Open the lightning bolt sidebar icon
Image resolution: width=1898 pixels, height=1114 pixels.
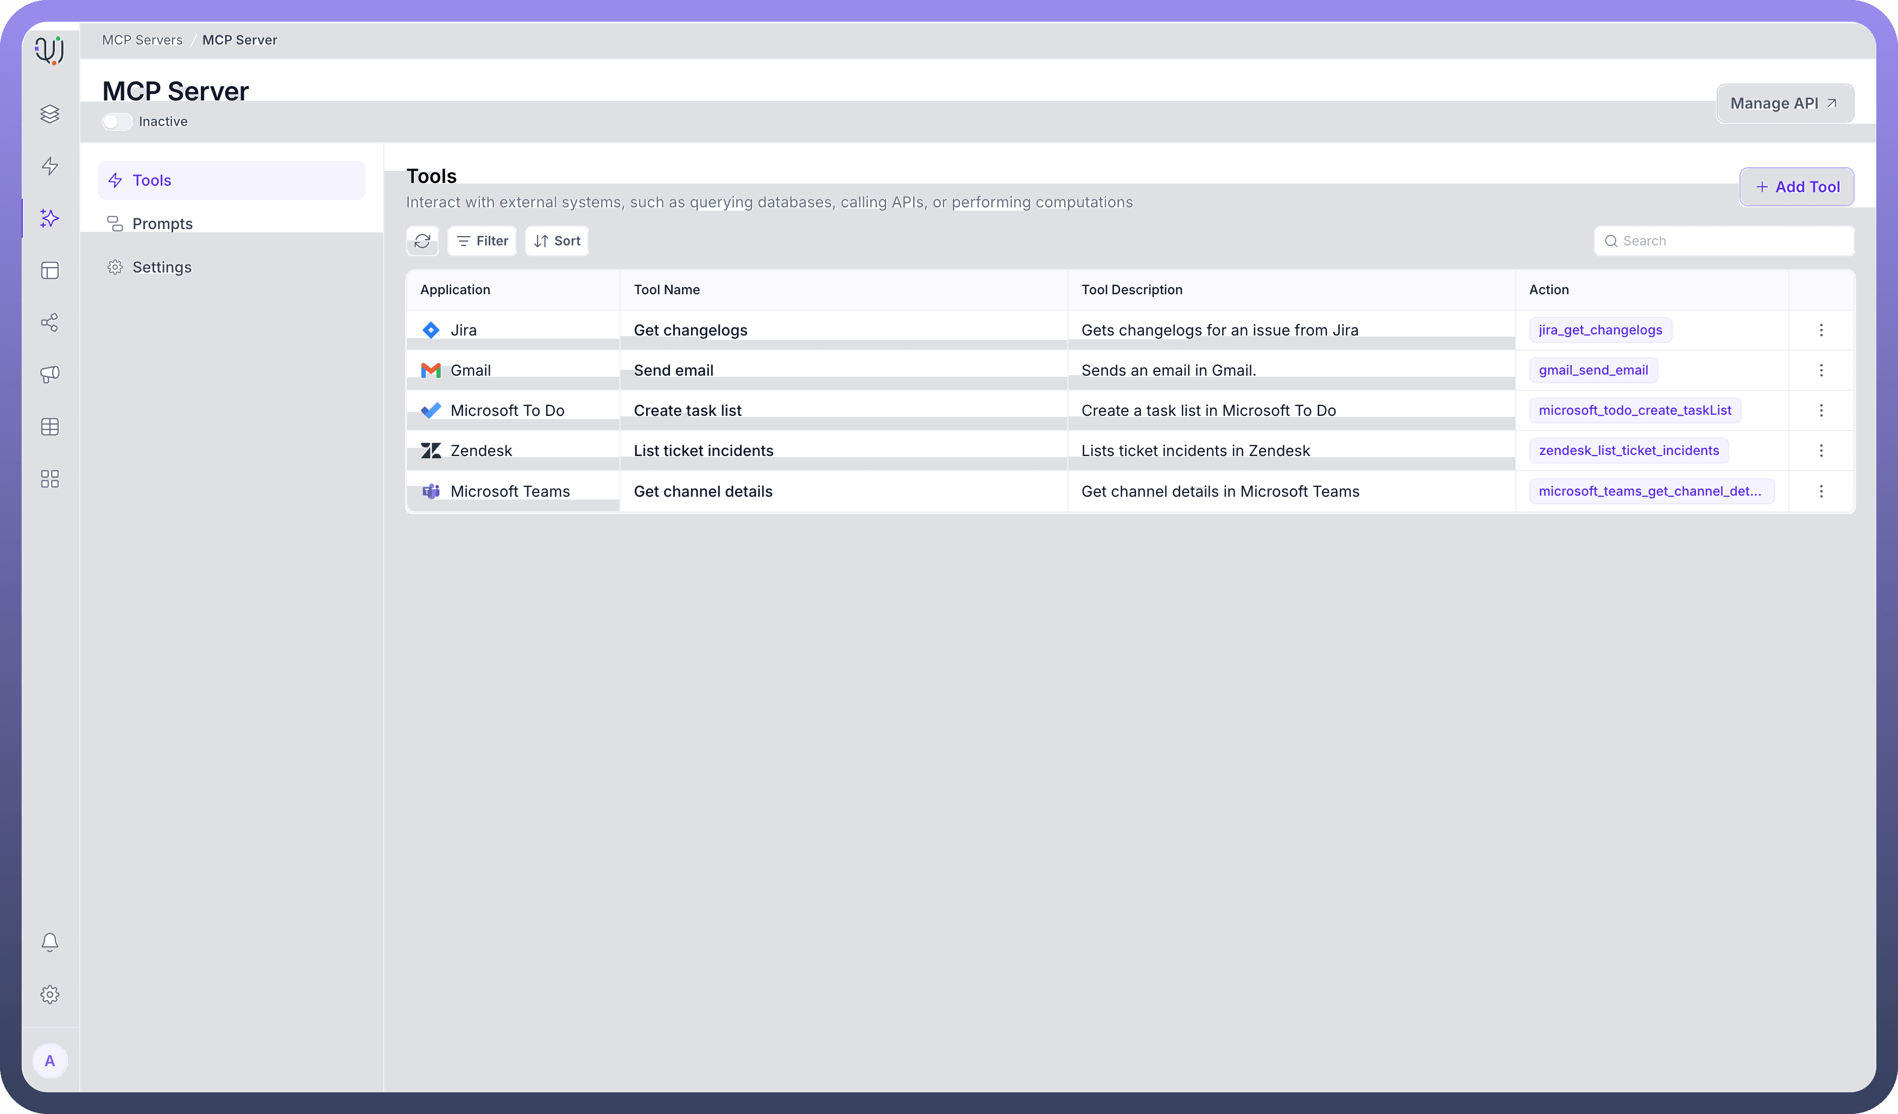pos(50,166)
